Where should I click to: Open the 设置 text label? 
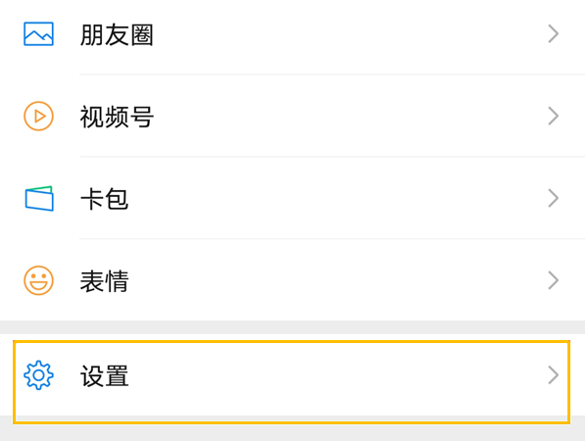point(104,375)
